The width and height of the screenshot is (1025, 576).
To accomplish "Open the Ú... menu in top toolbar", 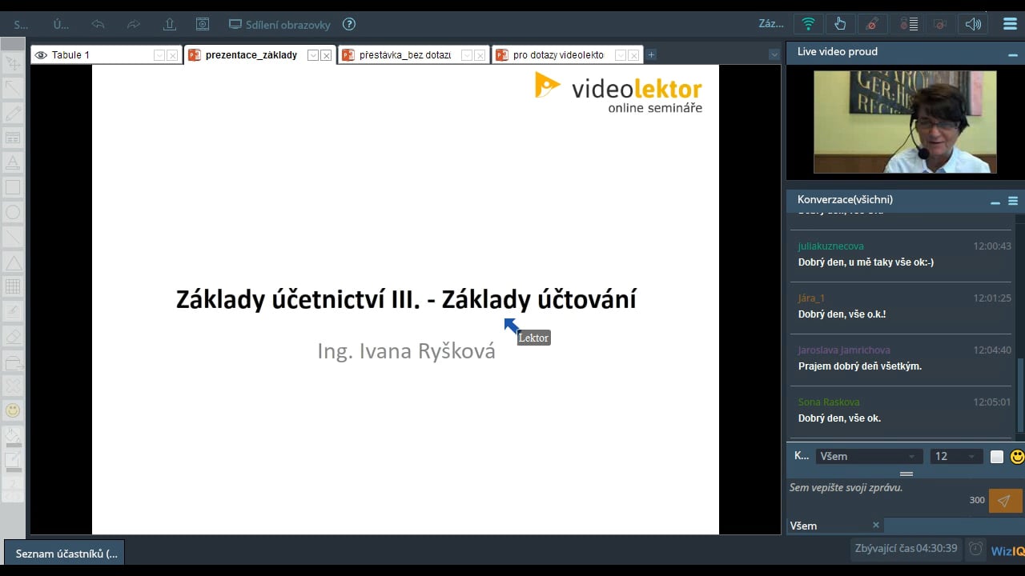I will coord(61,24).
